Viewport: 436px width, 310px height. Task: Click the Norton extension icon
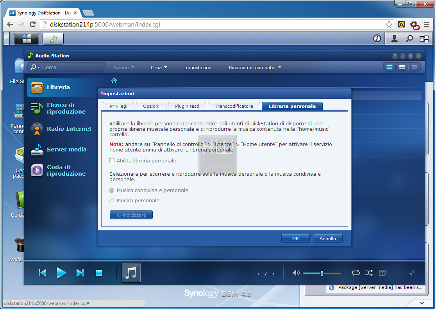(401, 25)
